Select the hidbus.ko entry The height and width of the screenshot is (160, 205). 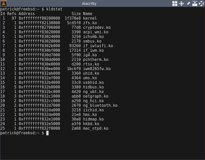[x=93, y=87]
